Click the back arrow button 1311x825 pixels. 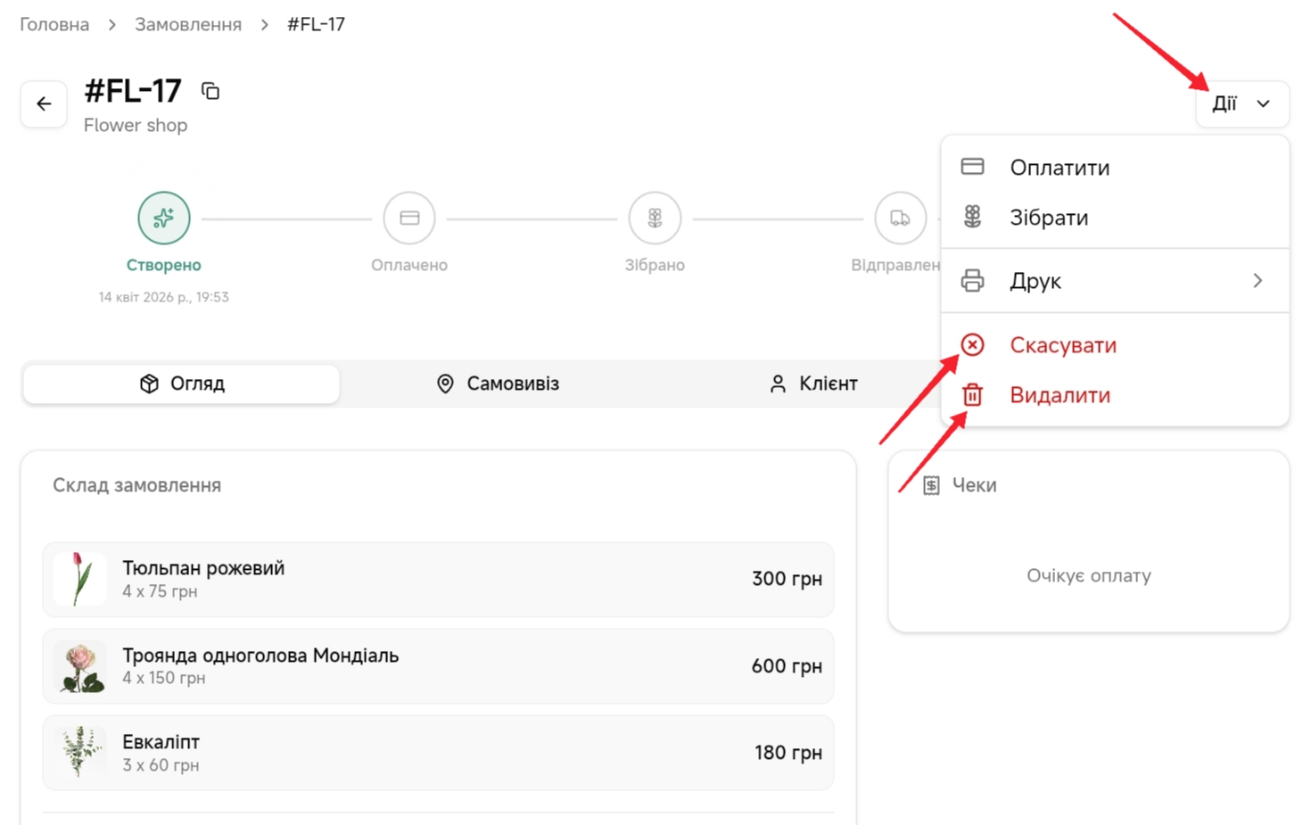coord(44,104)
